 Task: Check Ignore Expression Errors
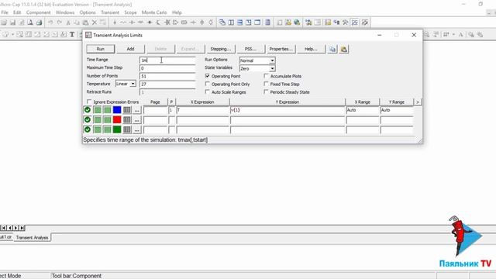click(89, 102)
